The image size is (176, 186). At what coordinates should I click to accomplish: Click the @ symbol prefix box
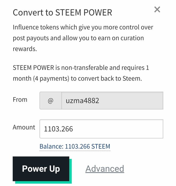[50, 101]
